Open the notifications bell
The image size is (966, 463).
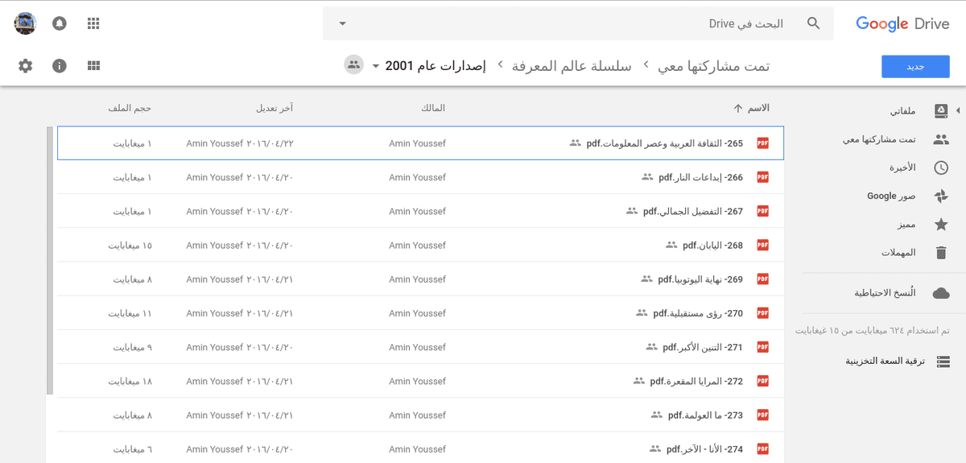point(60,23)
